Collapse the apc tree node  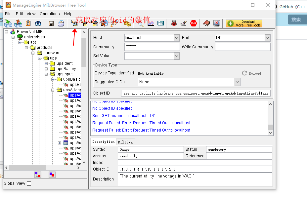click(20, 42)
